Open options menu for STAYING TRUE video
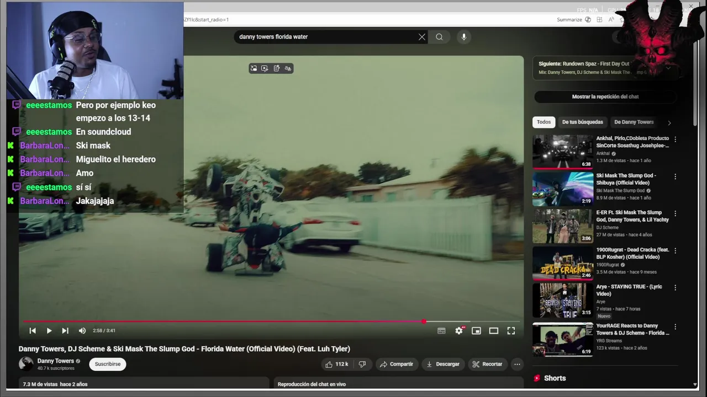The image size is (707, 397). point(675,287)
